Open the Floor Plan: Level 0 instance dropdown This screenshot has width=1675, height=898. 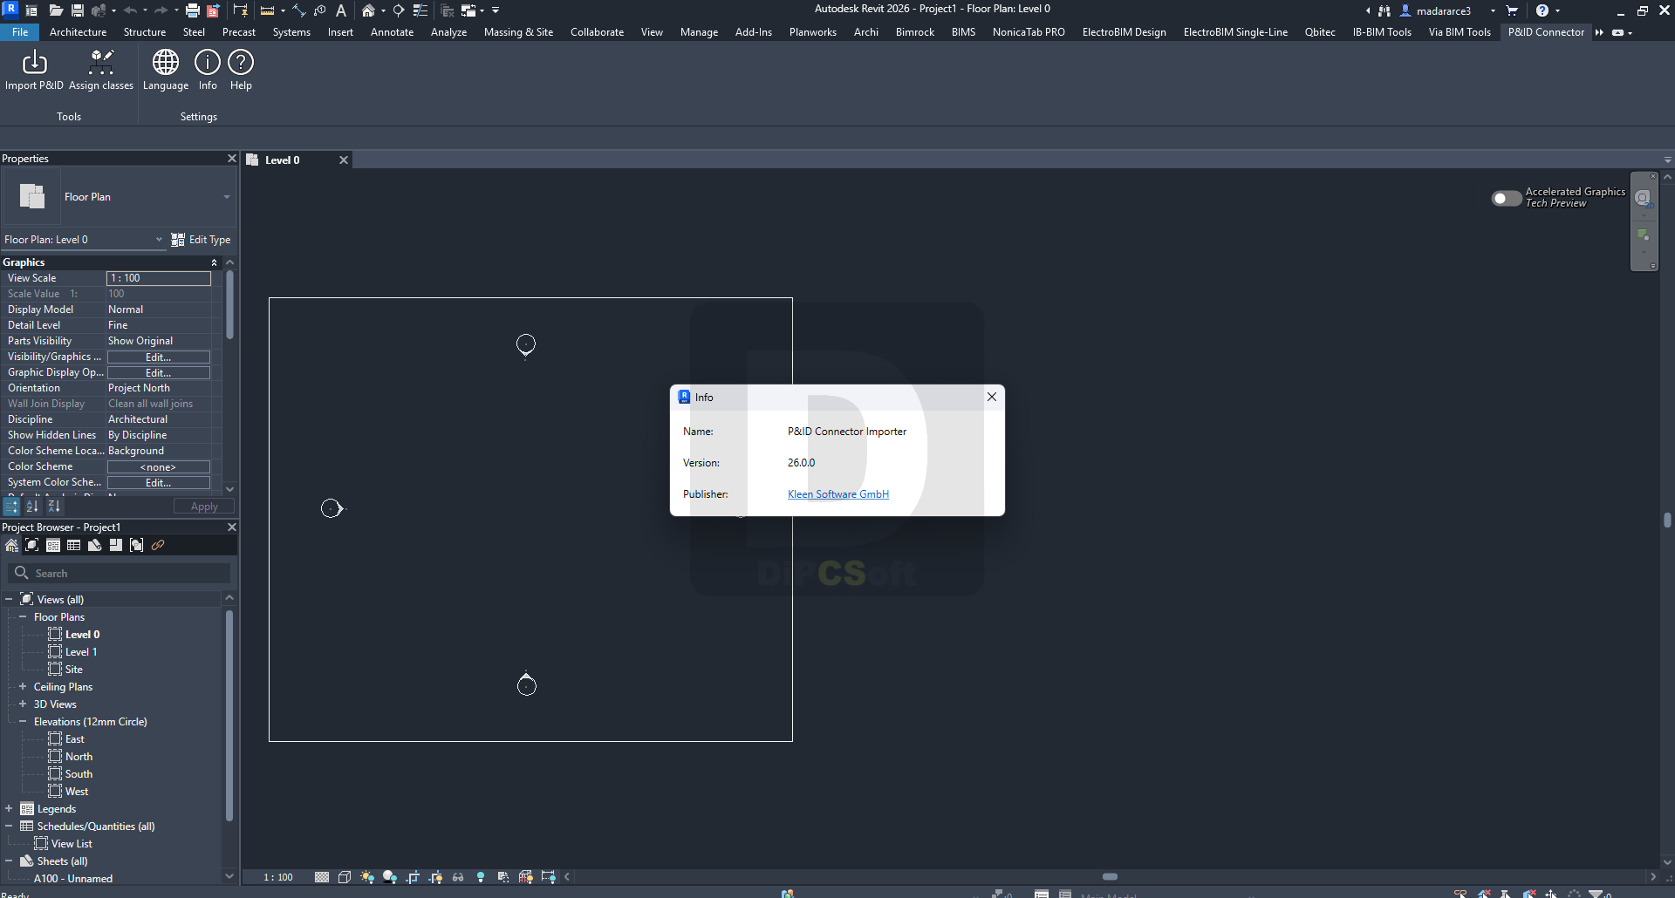pos(84,240)
